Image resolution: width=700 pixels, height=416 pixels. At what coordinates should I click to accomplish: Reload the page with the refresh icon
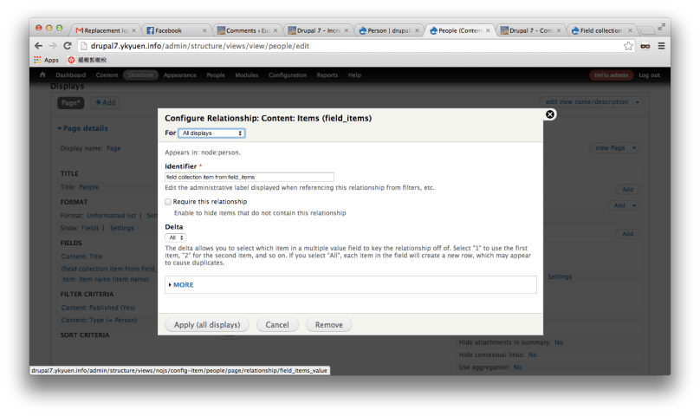(x=67, y=45)
